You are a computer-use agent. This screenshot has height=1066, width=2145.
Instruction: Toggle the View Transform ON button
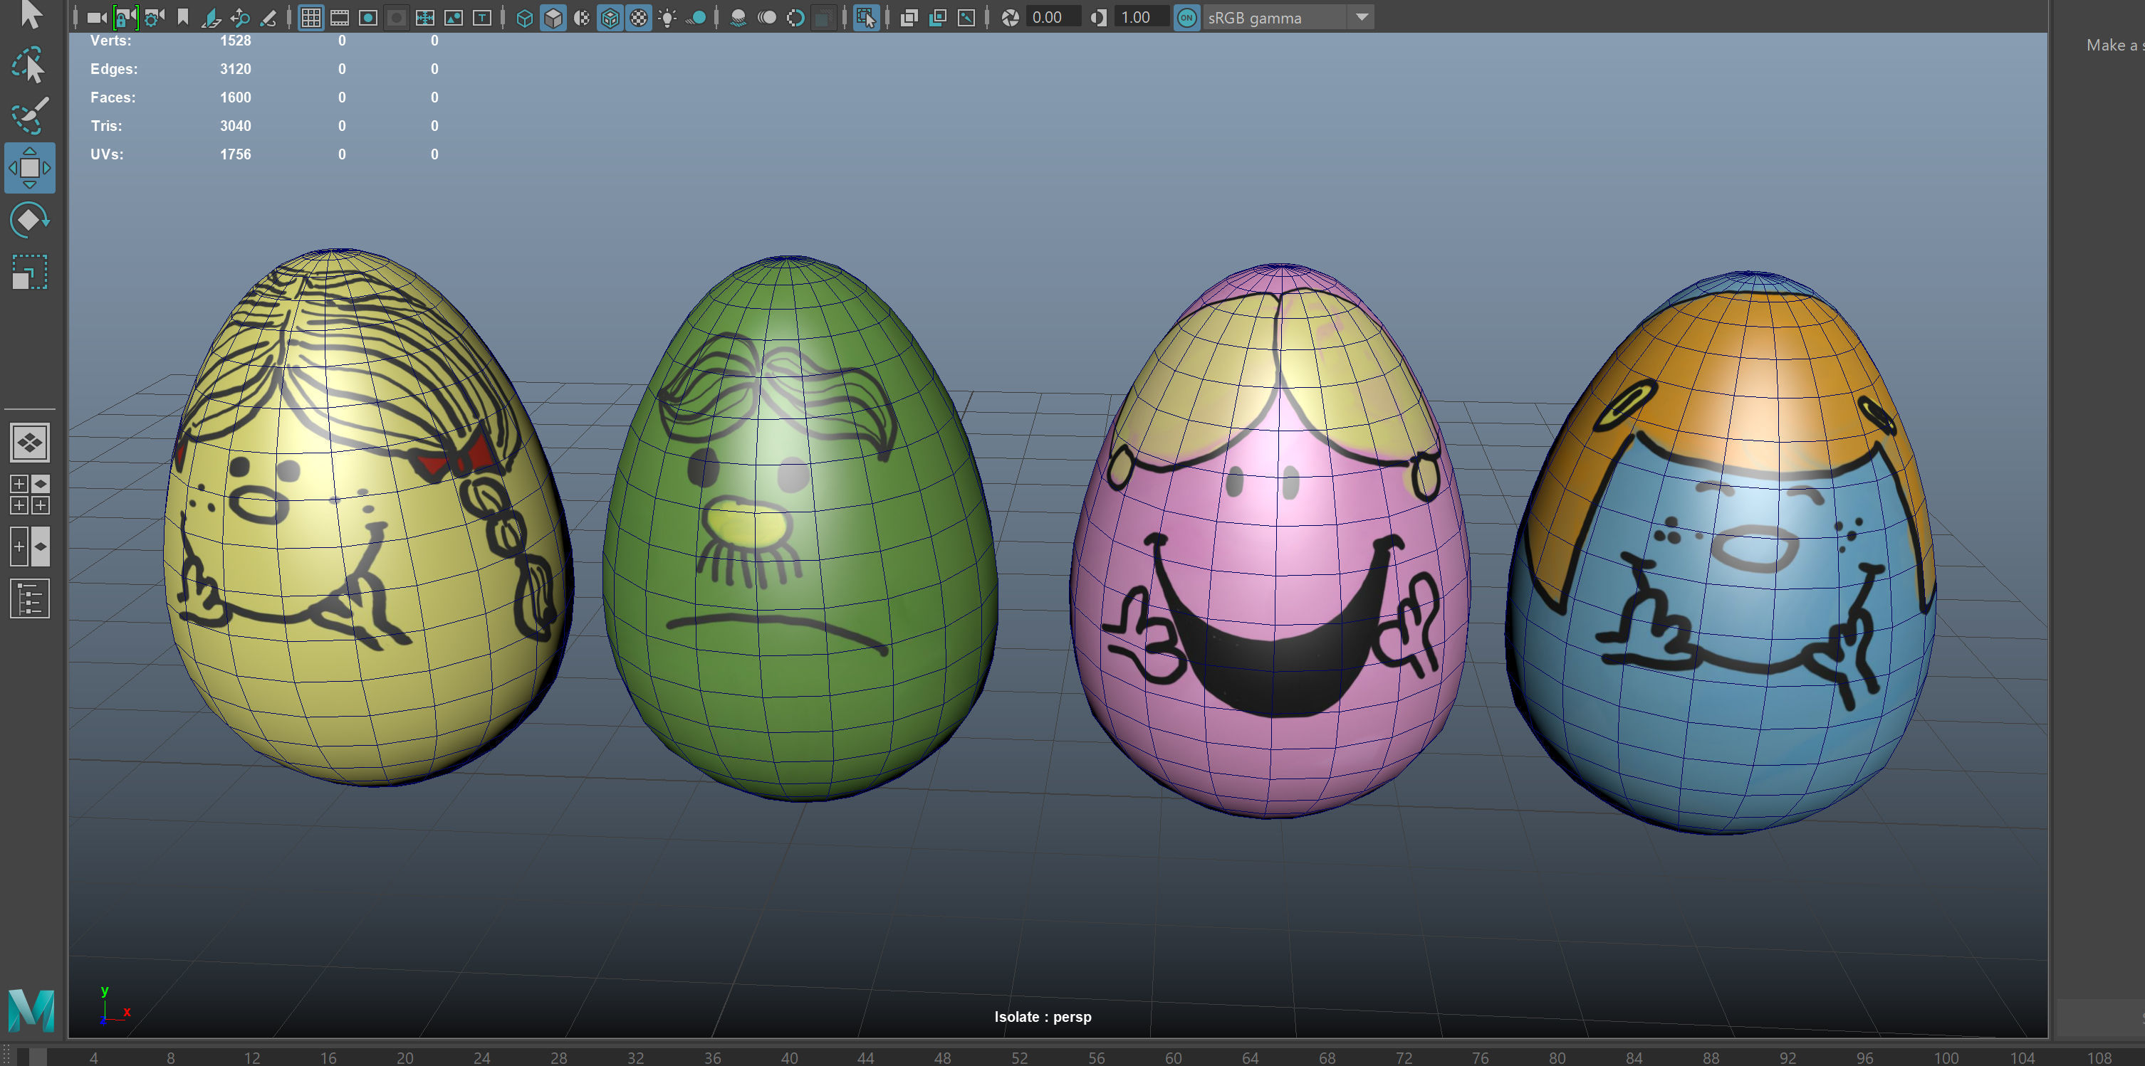(x=1186, y=18)
